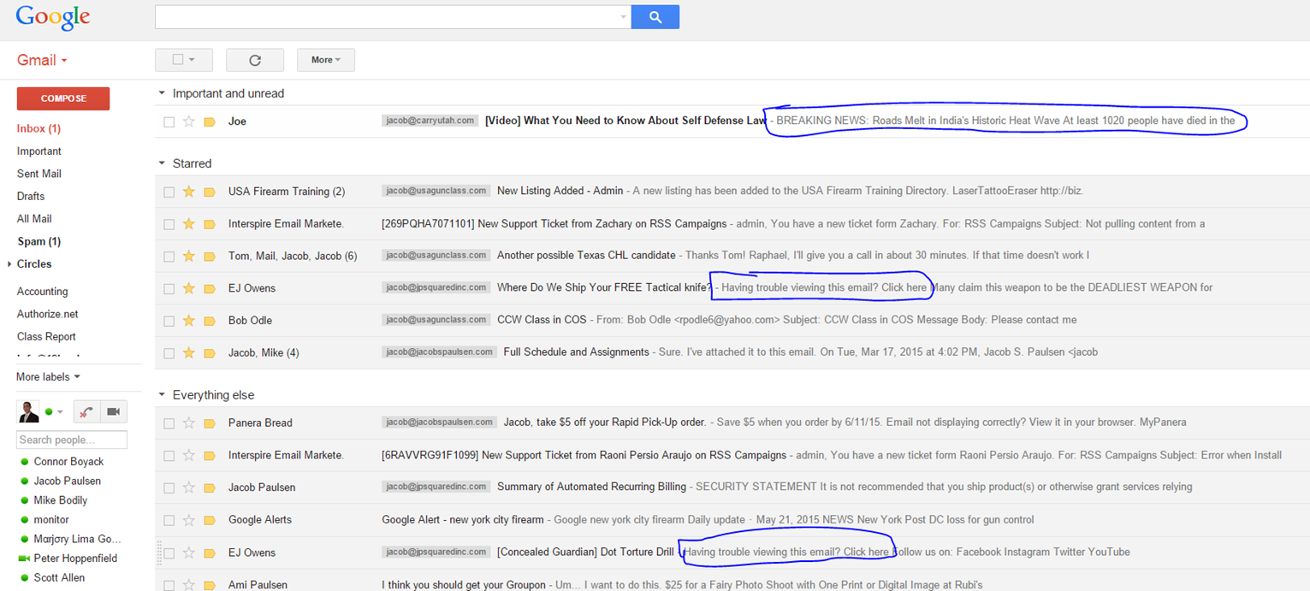Viewport: 1310px width, 591px height.
Task: Click the refresh inbox button
Action: click(255, 60)
